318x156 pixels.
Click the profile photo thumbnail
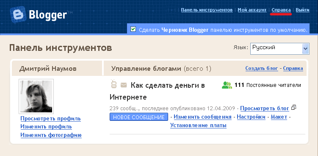(x=36, y=96)
